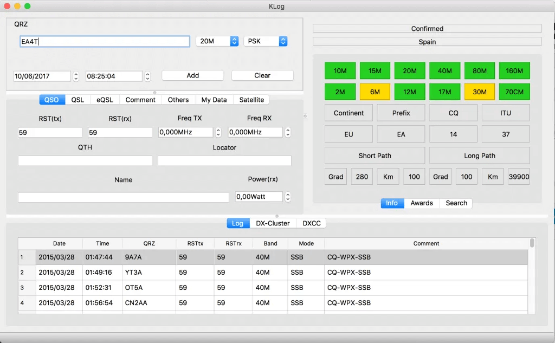
Task: Switch to the QSL tab
Action: [78, 100]
